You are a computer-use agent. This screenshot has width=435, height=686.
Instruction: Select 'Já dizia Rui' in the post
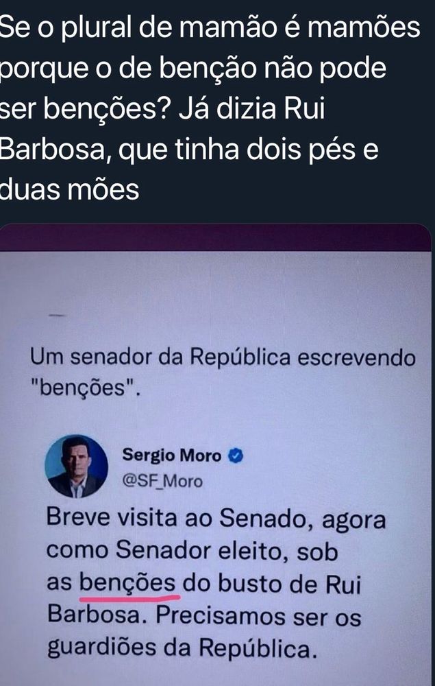[251, 109]
